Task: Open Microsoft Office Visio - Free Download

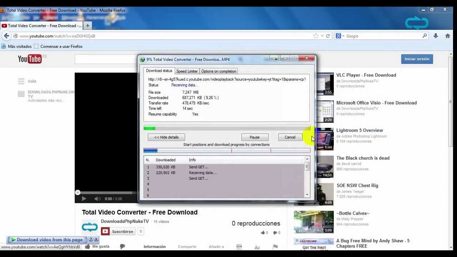Action: [x=376, y=103]
